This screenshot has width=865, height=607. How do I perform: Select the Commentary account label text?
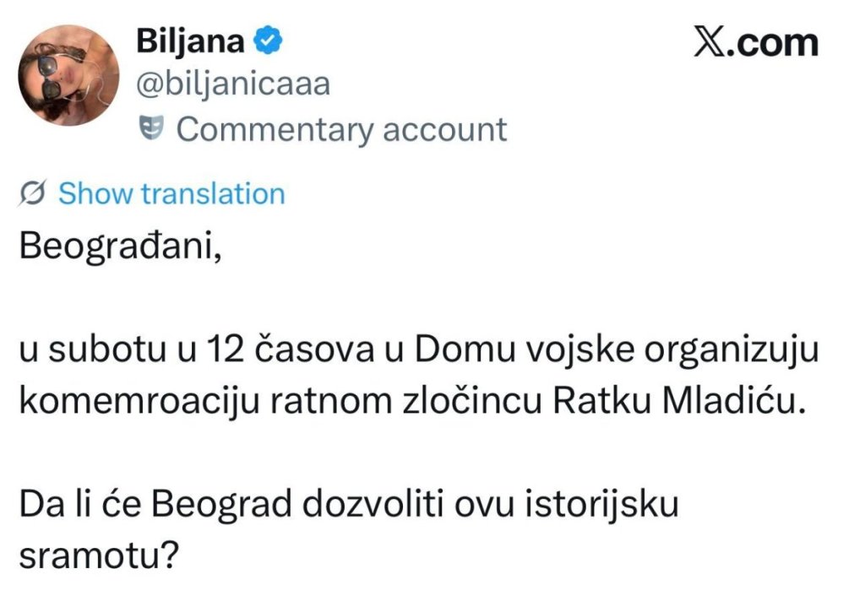tap(341, 129)
